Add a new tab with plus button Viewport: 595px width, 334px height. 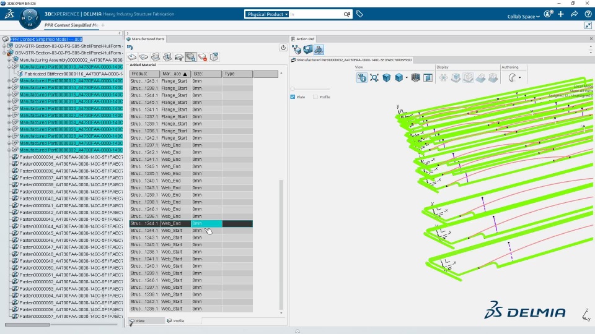click(x=103, y=25)
